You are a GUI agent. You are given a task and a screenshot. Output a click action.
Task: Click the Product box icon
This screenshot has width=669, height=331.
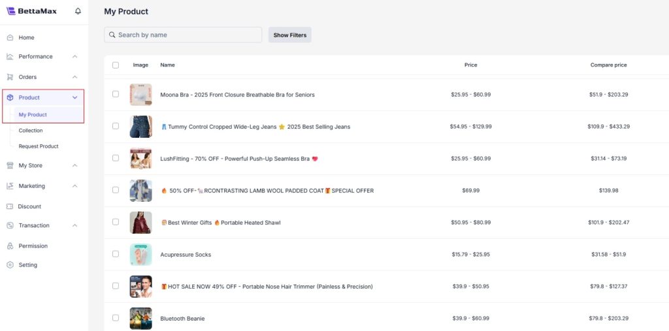pyautogui.click(x=10, y=97)
